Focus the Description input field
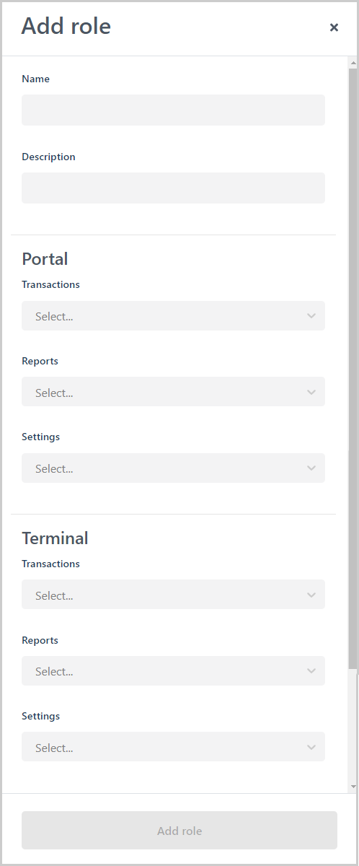Image resolution: width=359 pixels, height=866 pixels. 173,188
